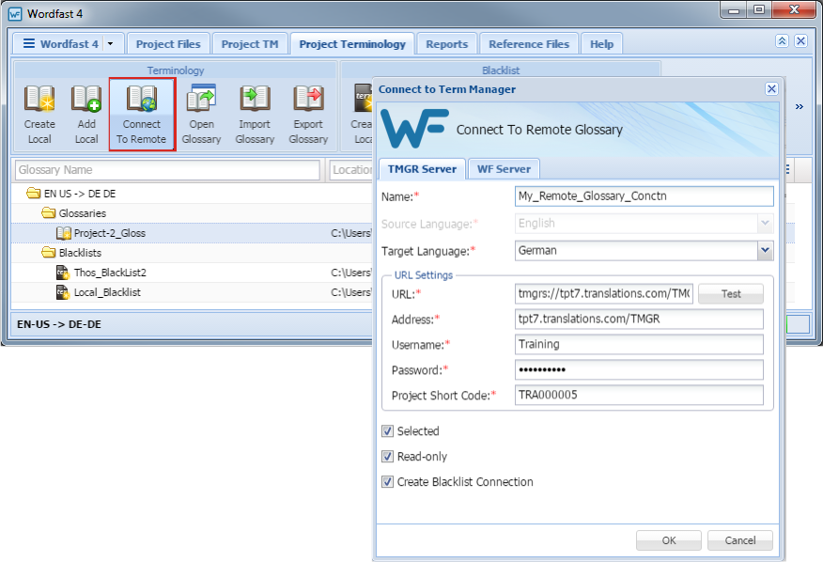Click the Password input field
This screenshot has width=823, height=562.
point(639,369)
